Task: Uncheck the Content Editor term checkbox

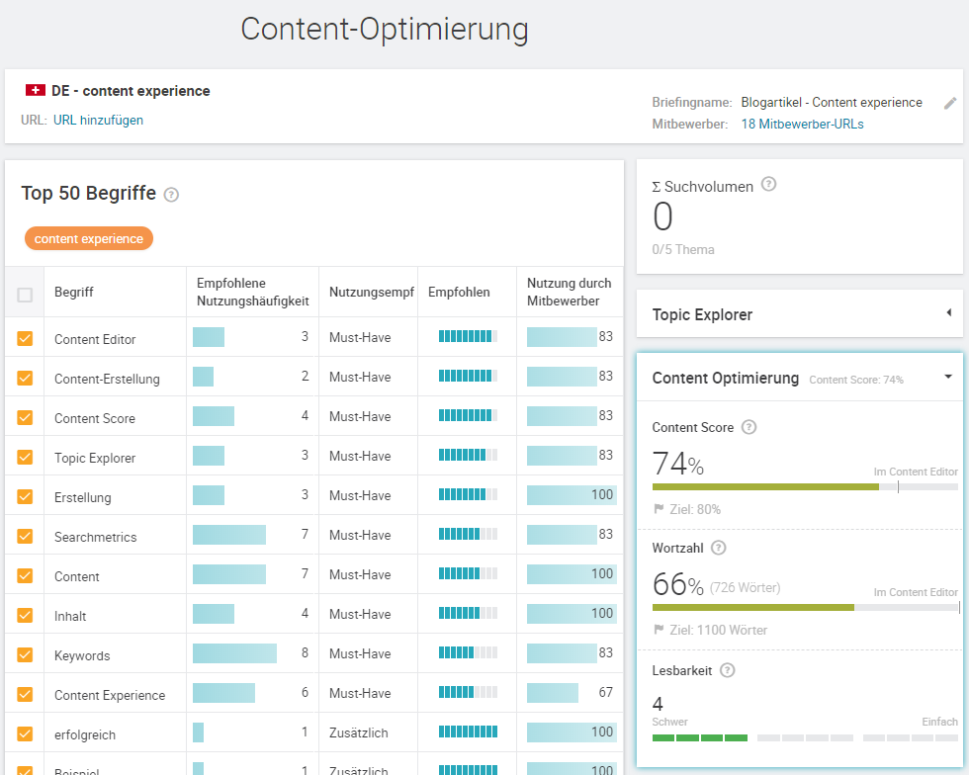Action: 25,338
